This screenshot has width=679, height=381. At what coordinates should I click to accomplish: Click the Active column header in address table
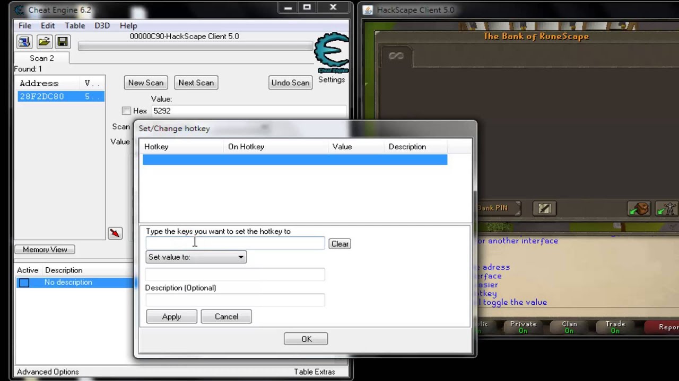[28, 270]
